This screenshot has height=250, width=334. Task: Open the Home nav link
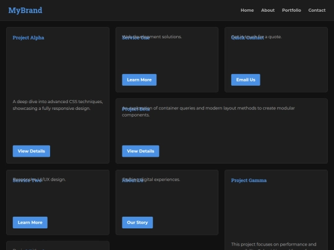[x=247, y=10]
